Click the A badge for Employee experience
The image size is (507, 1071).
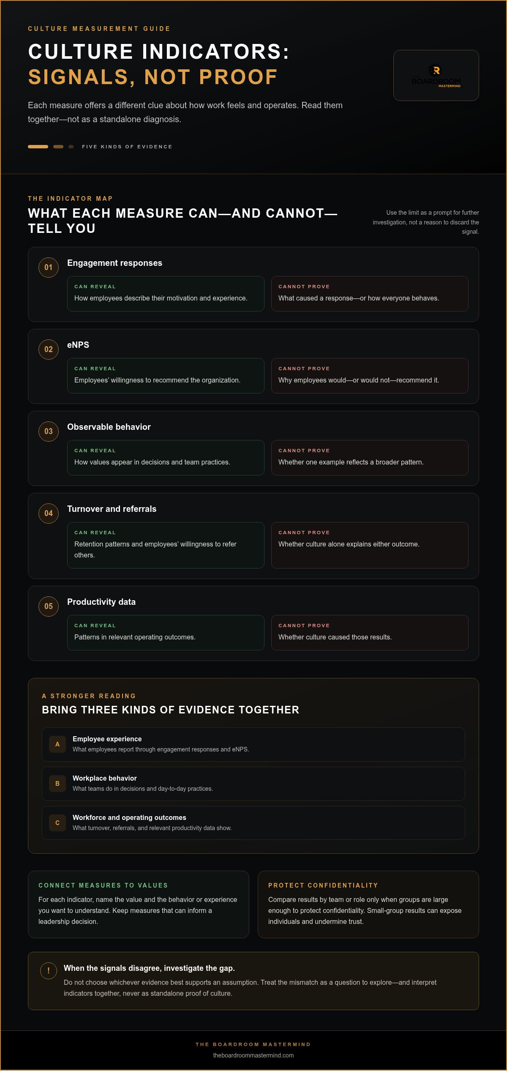(x=57, y=744)
